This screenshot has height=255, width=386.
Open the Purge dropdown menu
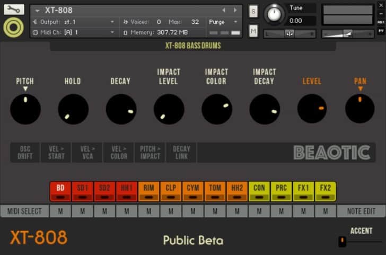click(223, 22)
